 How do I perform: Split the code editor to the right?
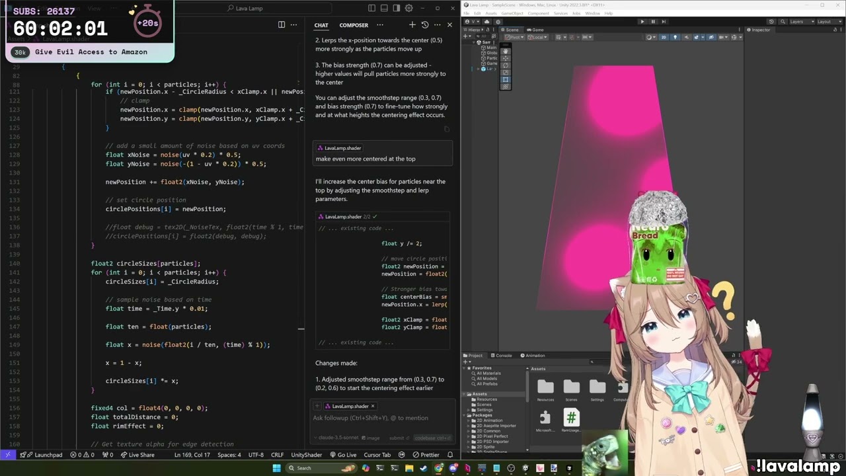coord(282,25)
